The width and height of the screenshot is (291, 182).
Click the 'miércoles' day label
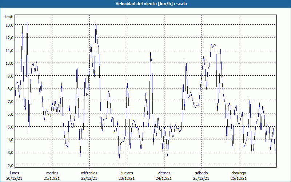(x=89, y=173)
